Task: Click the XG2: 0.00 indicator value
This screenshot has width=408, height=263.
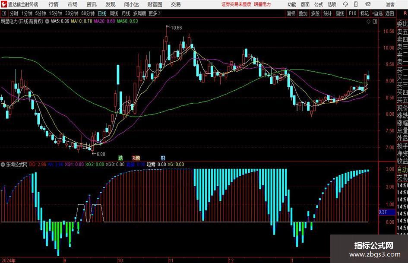Action: coord(95,165)
